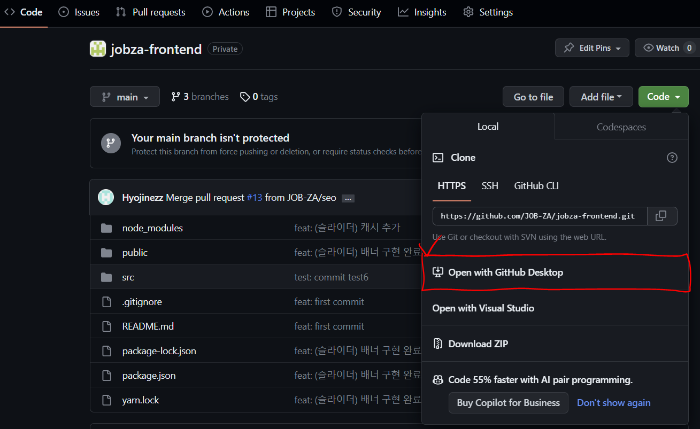Click .gitignore's 'feat: first commit' message
The image size is (700, 429).
(329, 302)
